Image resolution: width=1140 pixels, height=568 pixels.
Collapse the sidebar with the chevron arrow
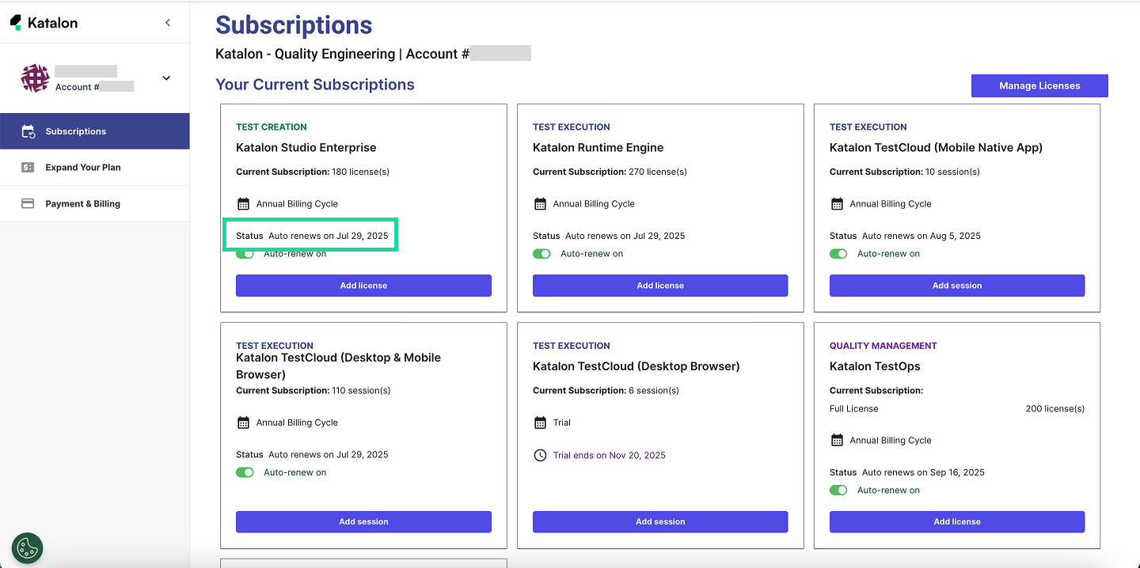(168, 23)
